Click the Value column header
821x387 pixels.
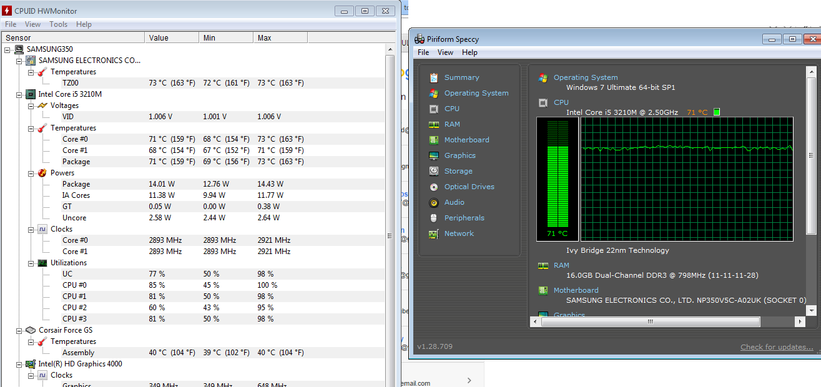172,37
